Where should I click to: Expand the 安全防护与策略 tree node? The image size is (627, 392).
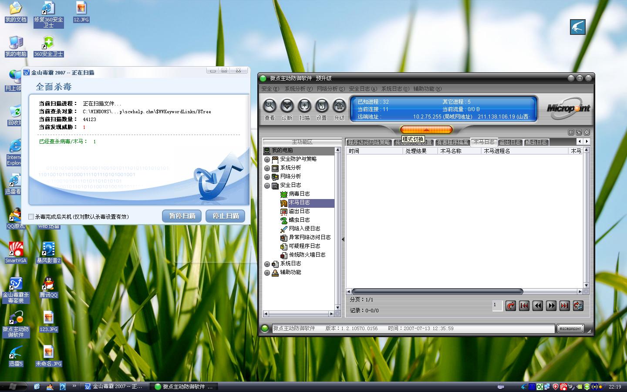click(x=267, y=159)
